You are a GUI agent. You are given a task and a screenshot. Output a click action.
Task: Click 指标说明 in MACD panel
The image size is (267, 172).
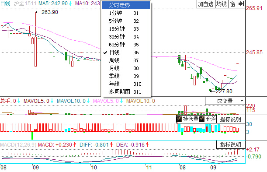(x=231, y=145)
